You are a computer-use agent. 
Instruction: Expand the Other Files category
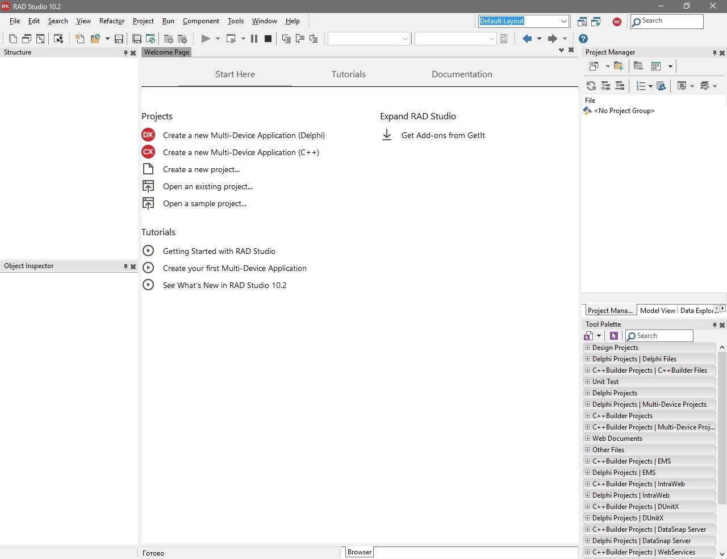(x=588, y=450)
